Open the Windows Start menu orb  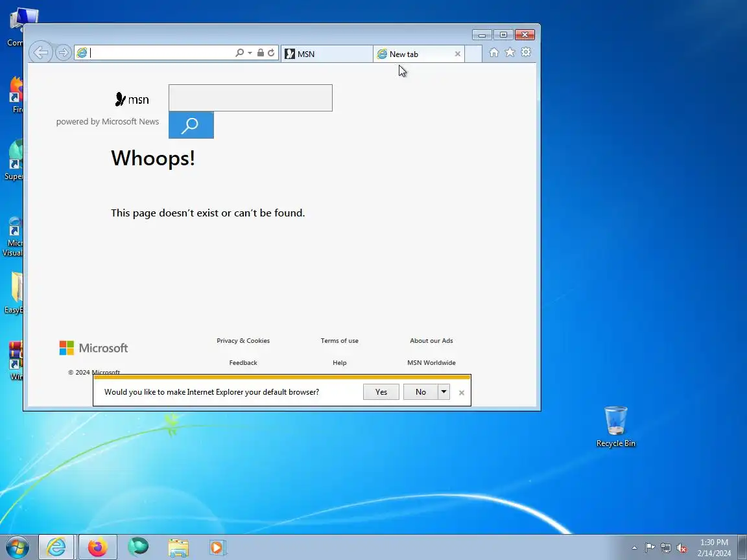[x=17, y=547]
